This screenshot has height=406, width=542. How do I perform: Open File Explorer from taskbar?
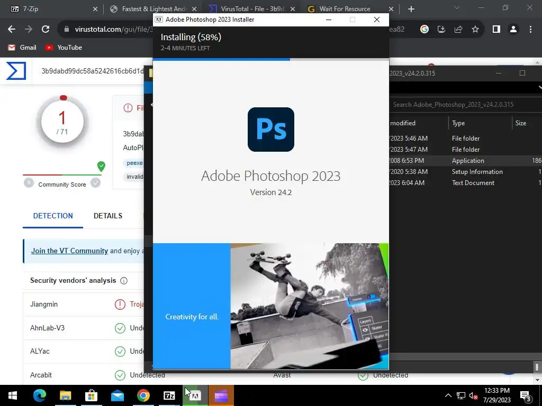(x=65, y=395)
